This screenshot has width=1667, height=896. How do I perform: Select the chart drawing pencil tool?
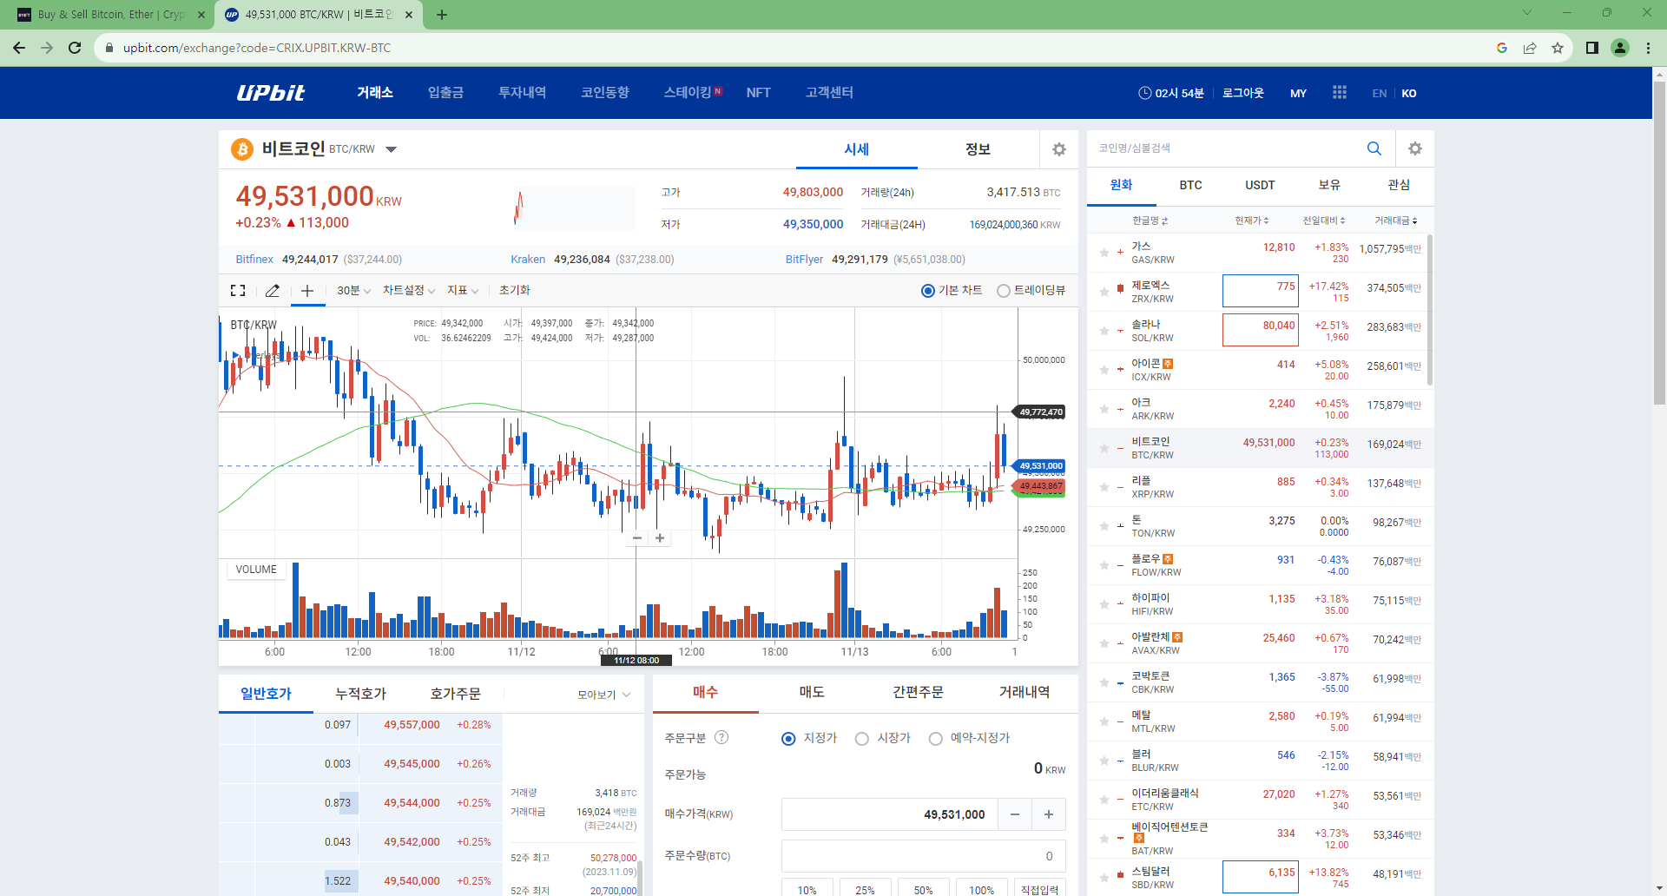point(272,290)
